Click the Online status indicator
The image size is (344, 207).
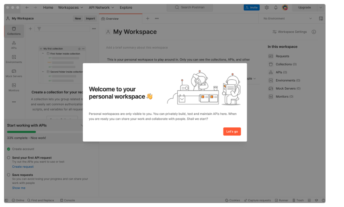click(18, 200)
